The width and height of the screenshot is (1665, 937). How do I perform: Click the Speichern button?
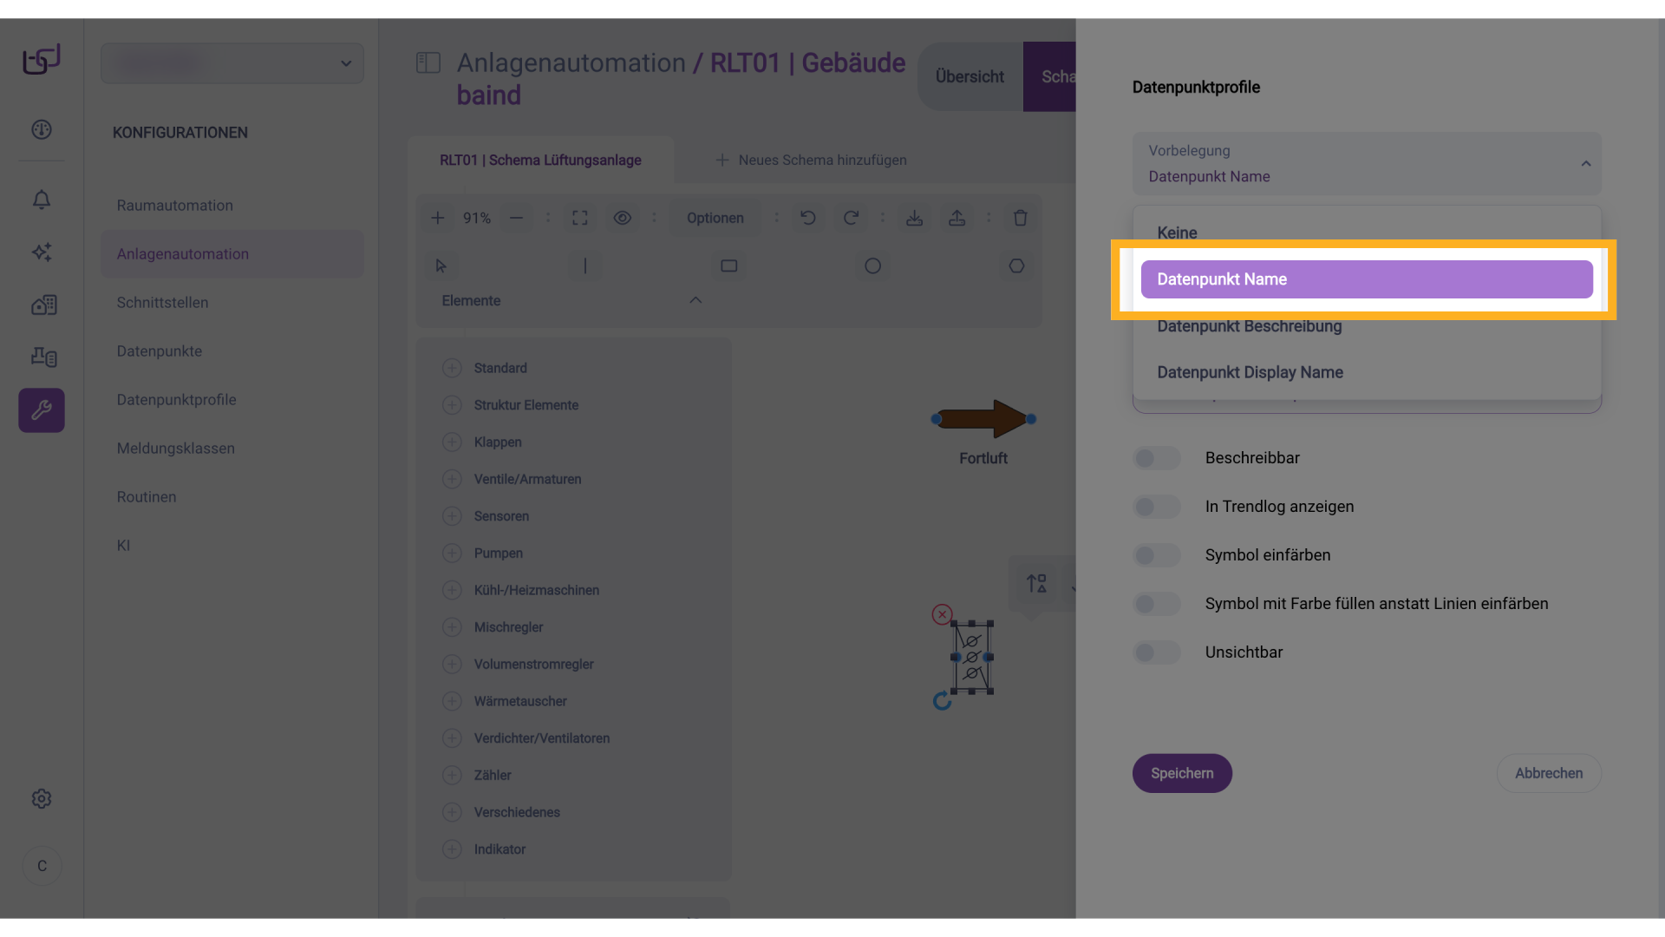tap(1181, 773)
